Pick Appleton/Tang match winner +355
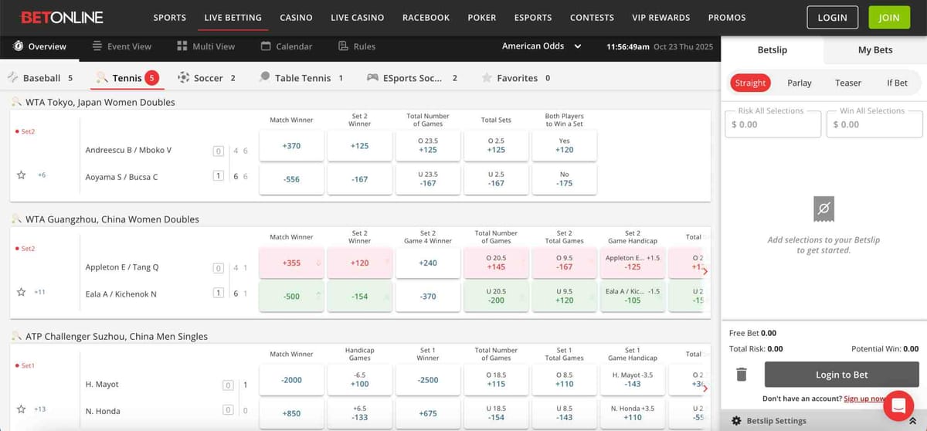927x431 pixels. click(291, 263)
